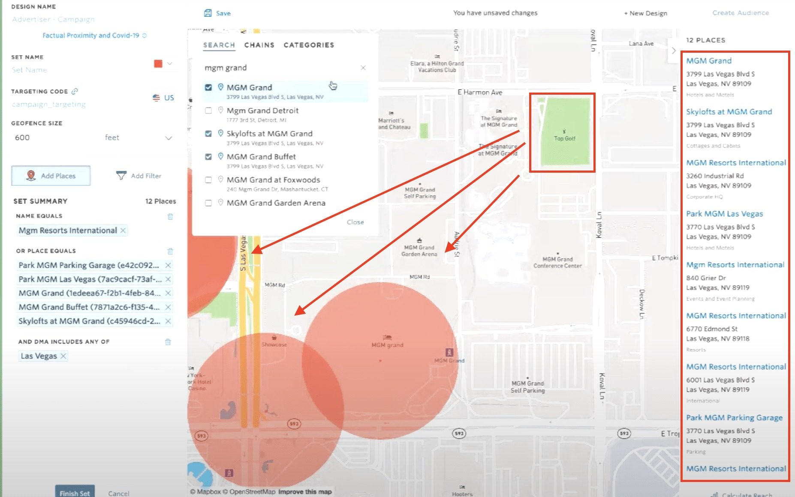The image size is (795, 497).
Task: Remove Las Vegas DMA tag
Action: (63, 356)
